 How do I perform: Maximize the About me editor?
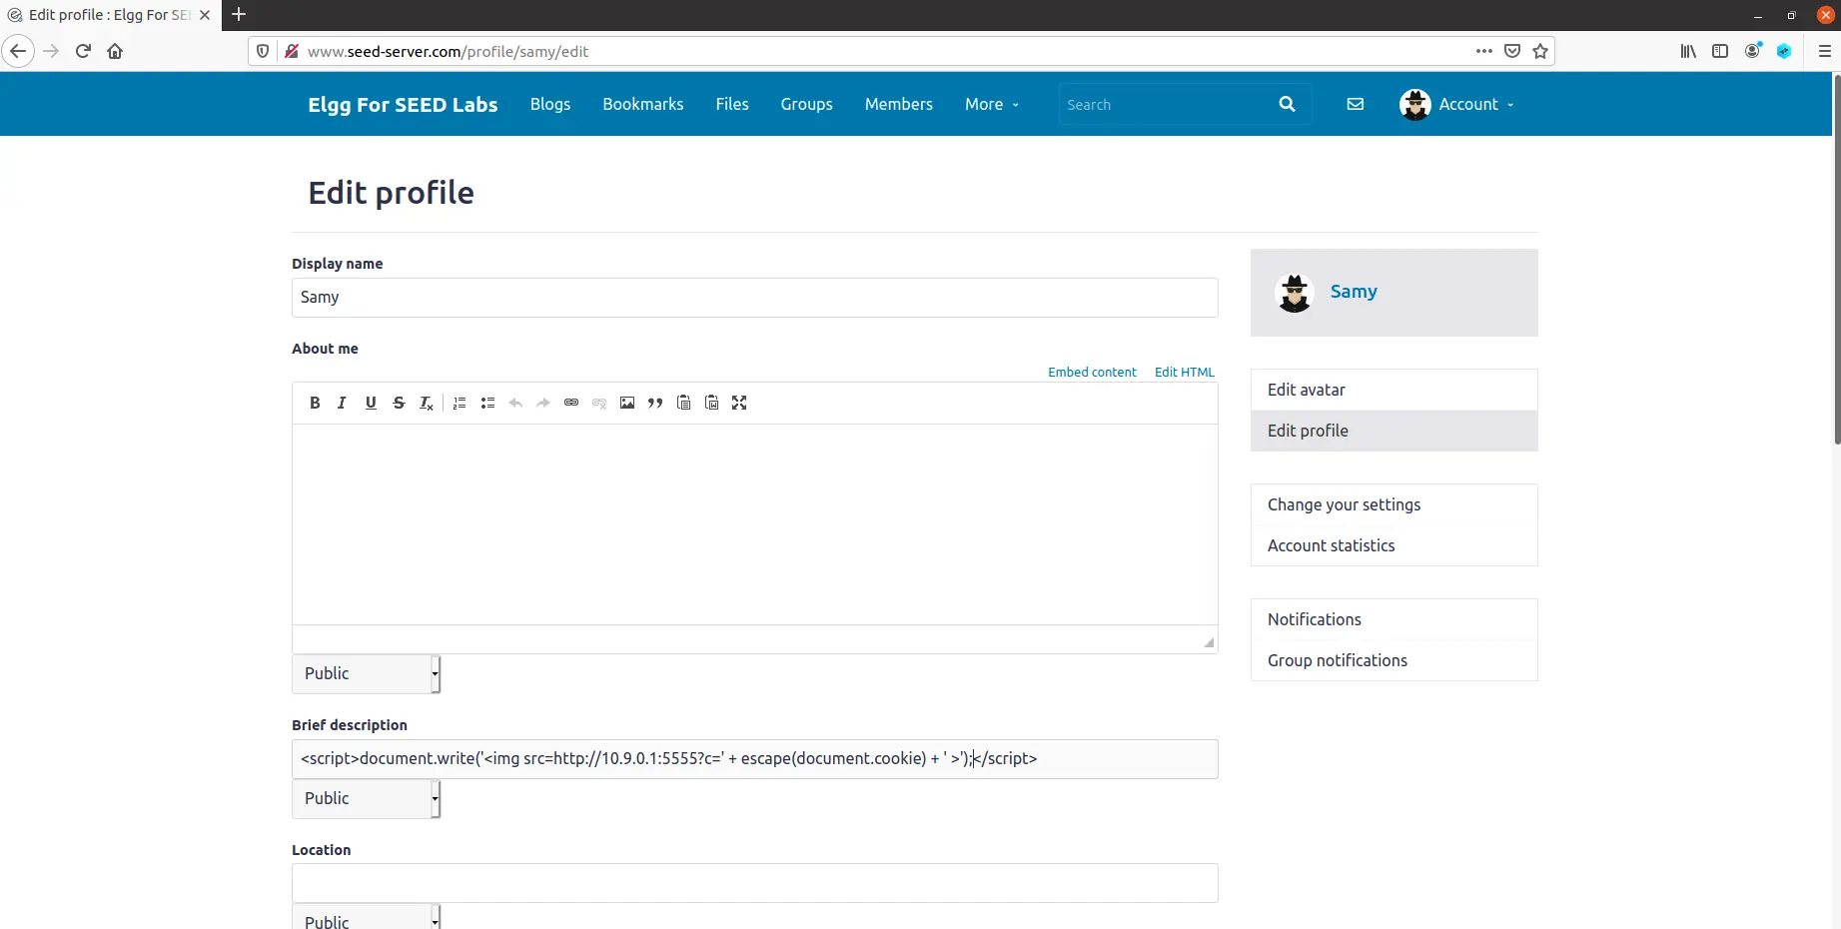739,403
